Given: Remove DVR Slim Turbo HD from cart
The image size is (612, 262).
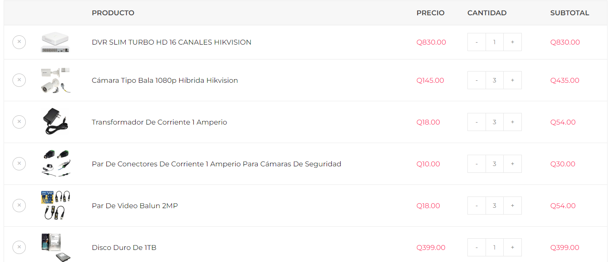Looking at the screenshot, I should pos(19,42).
